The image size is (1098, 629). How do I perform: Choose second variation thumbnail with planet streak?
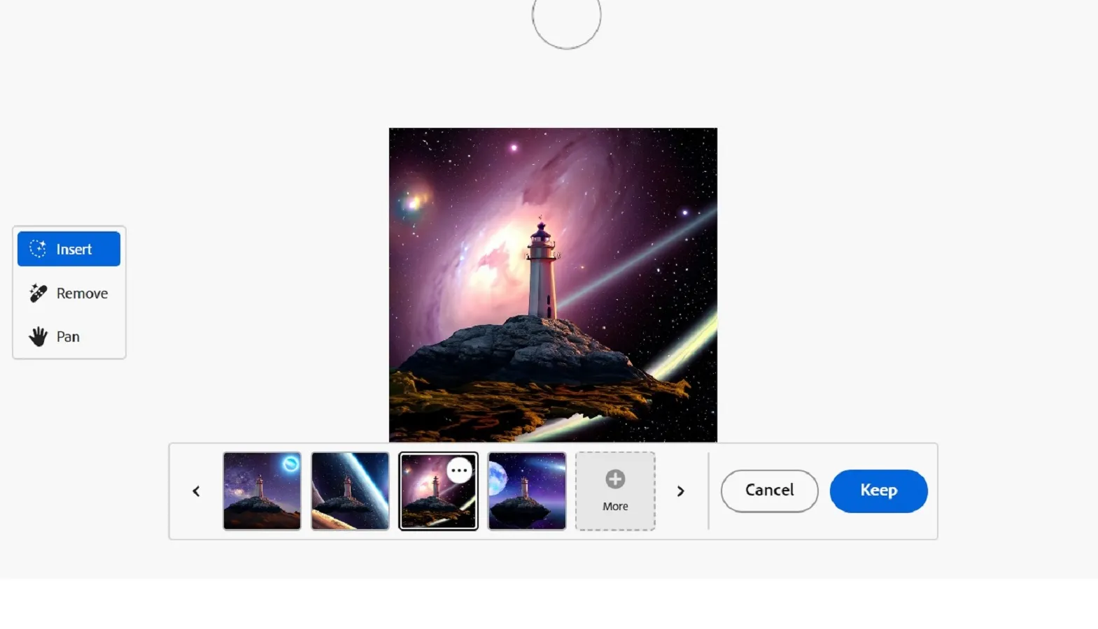[350, 491]
